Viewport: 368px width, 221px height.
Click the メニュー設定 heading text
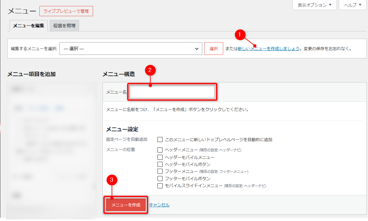122,129
